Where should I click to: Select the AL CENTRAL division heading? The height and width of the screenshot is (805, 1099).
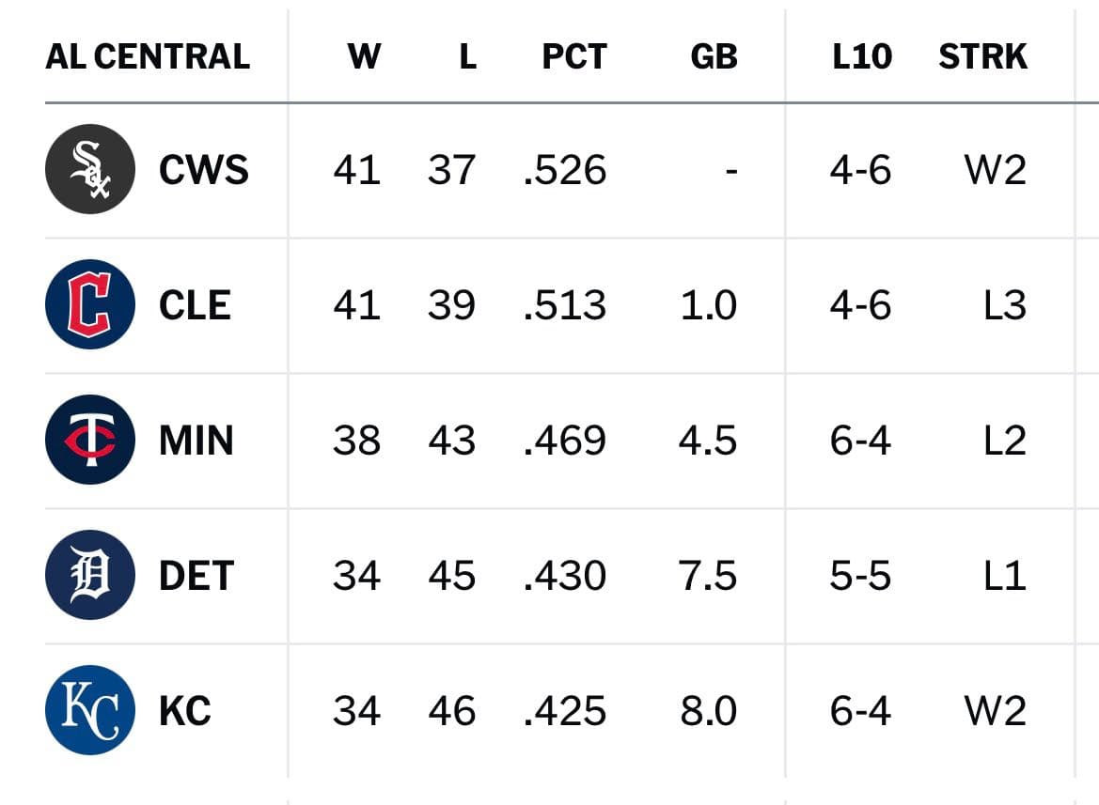pos(148,56)
